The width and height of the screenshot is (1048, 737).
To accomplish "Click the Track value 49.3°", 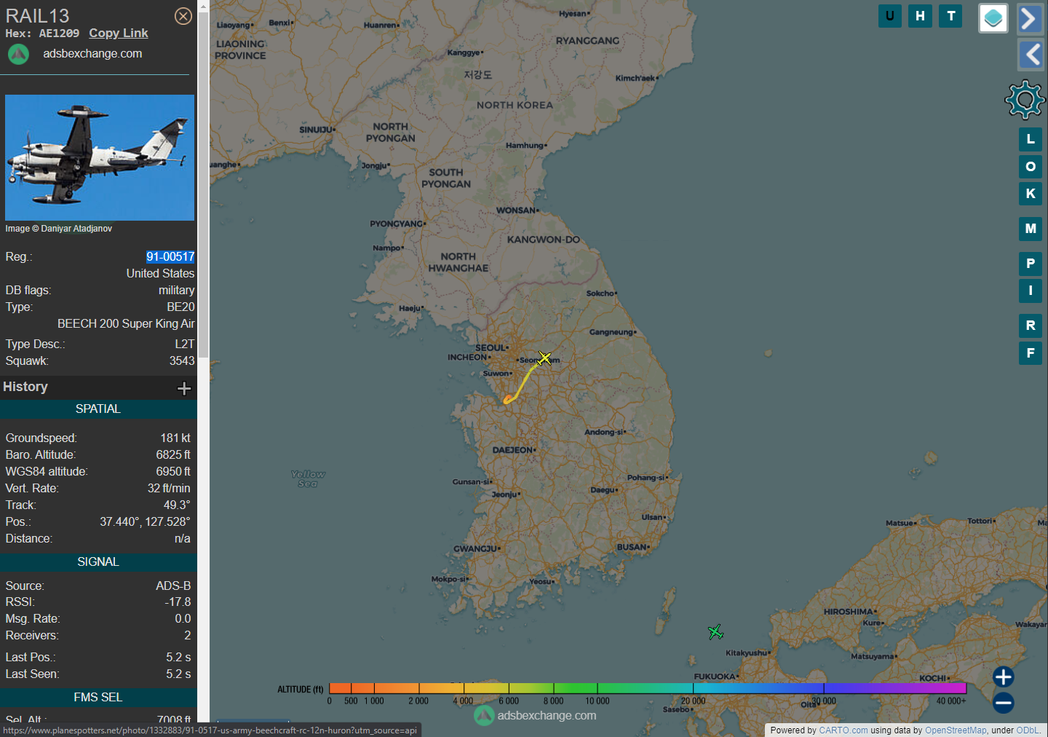I will [x=177, y=505].
